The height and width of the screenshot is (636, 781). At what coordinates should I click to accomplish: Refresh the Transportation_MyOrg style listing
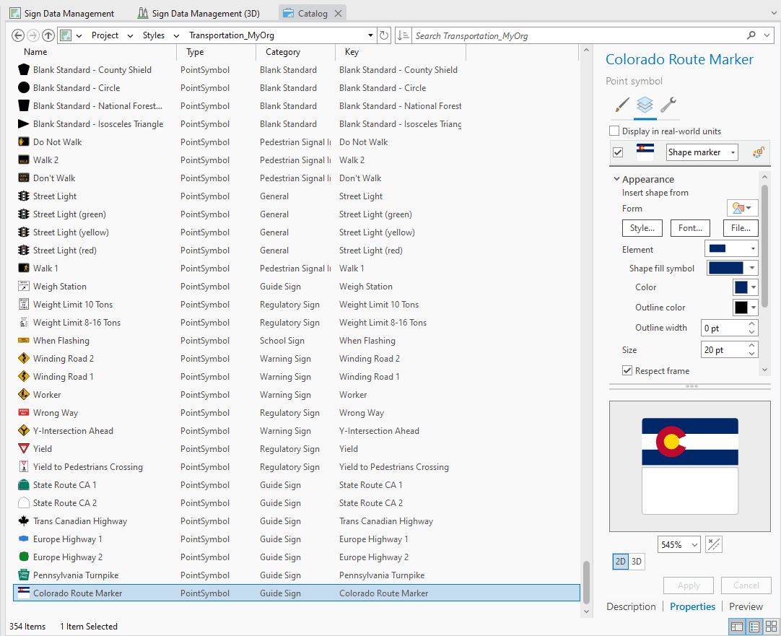(383, 34)
